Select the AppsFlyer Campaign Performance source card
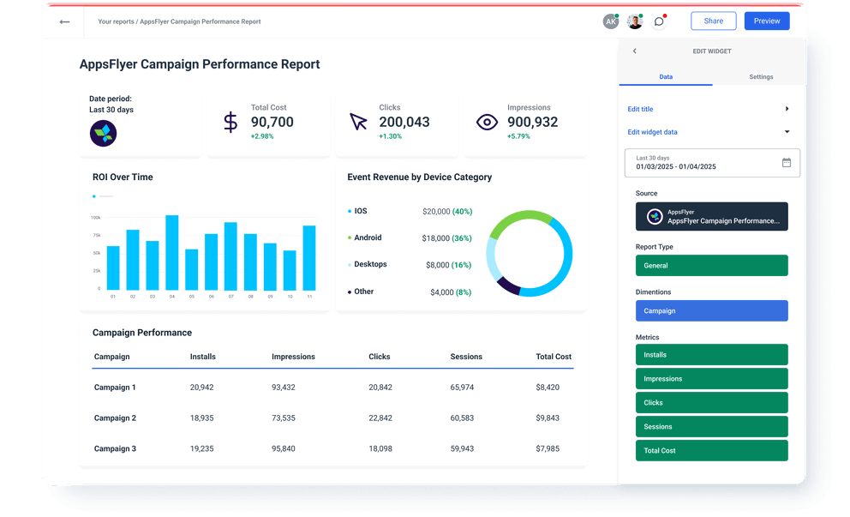This screenshot has height=517, width=850. [x=711, y=216]
